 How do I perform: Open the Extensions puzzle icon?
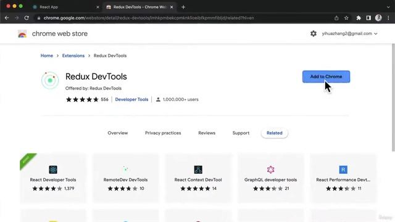coord(359,18)
